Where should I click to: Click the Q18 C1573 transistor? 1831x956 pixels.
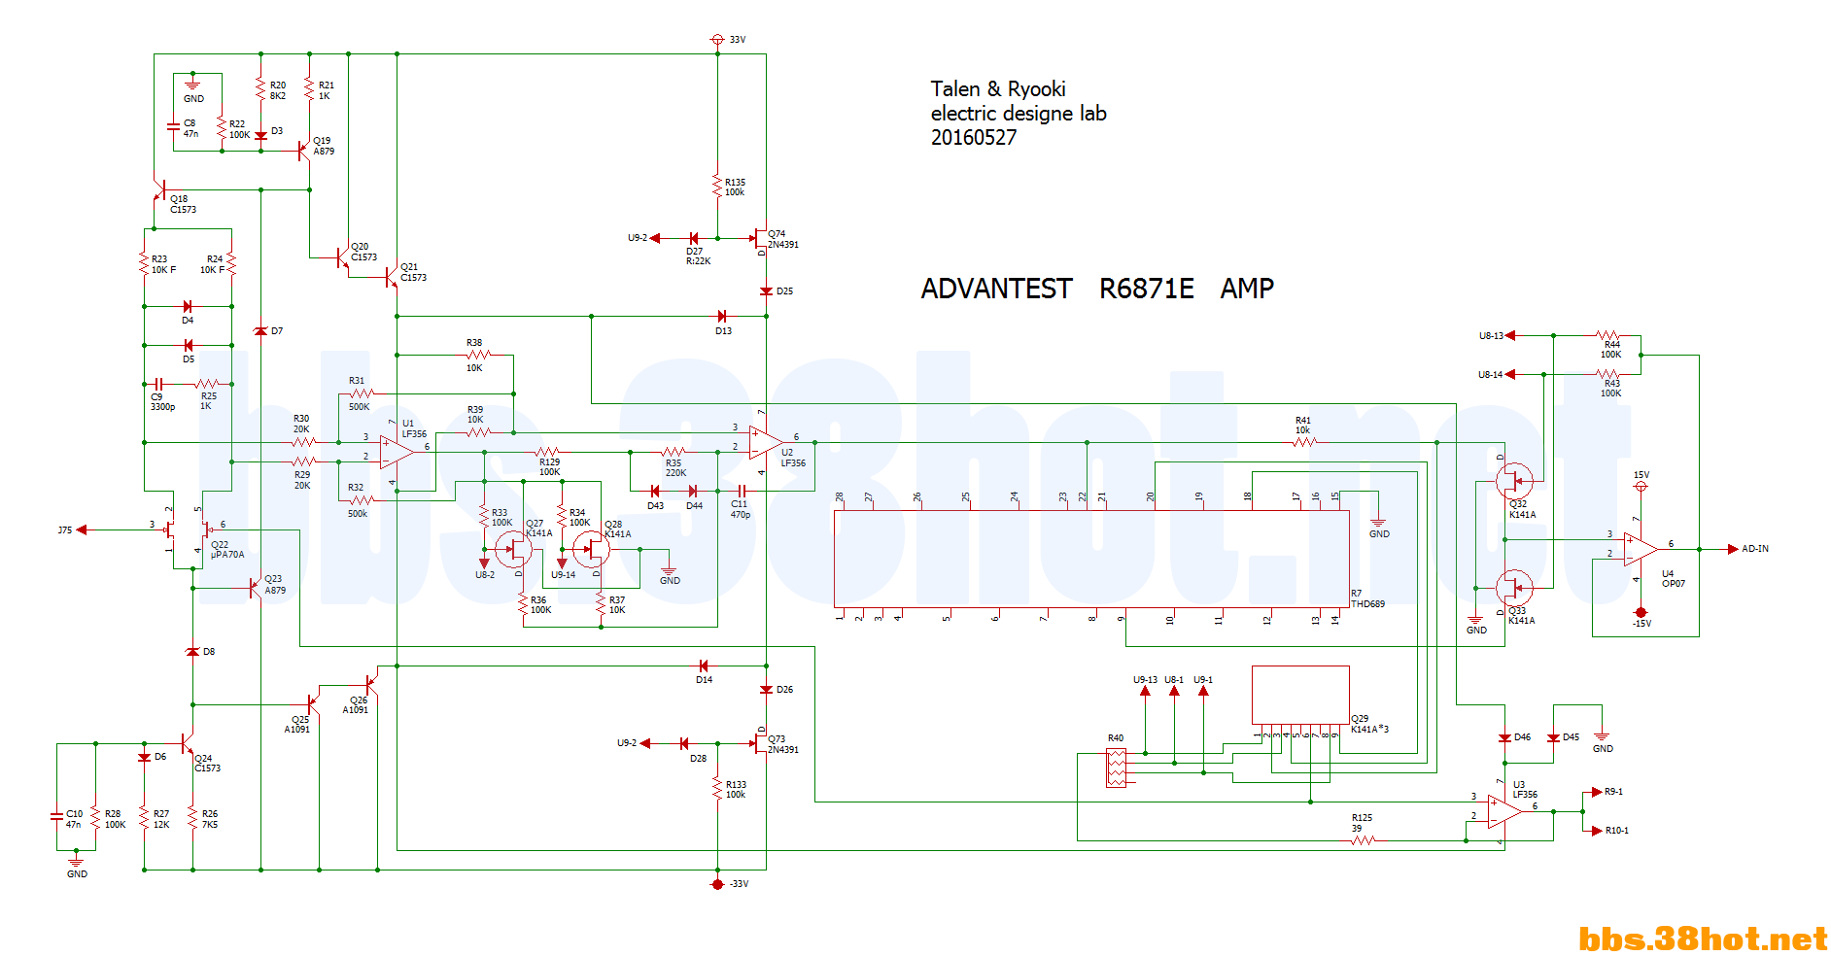(159, 189)
